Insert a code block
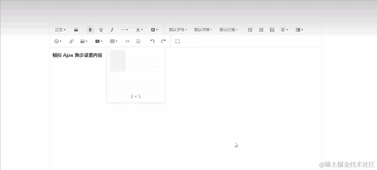Image resolution: width=377 pixels, height=170 pixels. point(127,41)
